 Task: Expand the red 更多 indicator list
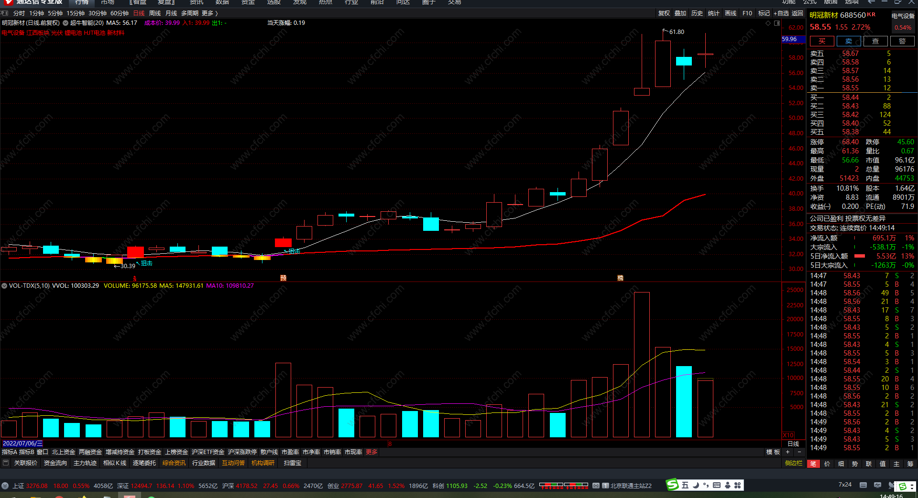(372, 452)
